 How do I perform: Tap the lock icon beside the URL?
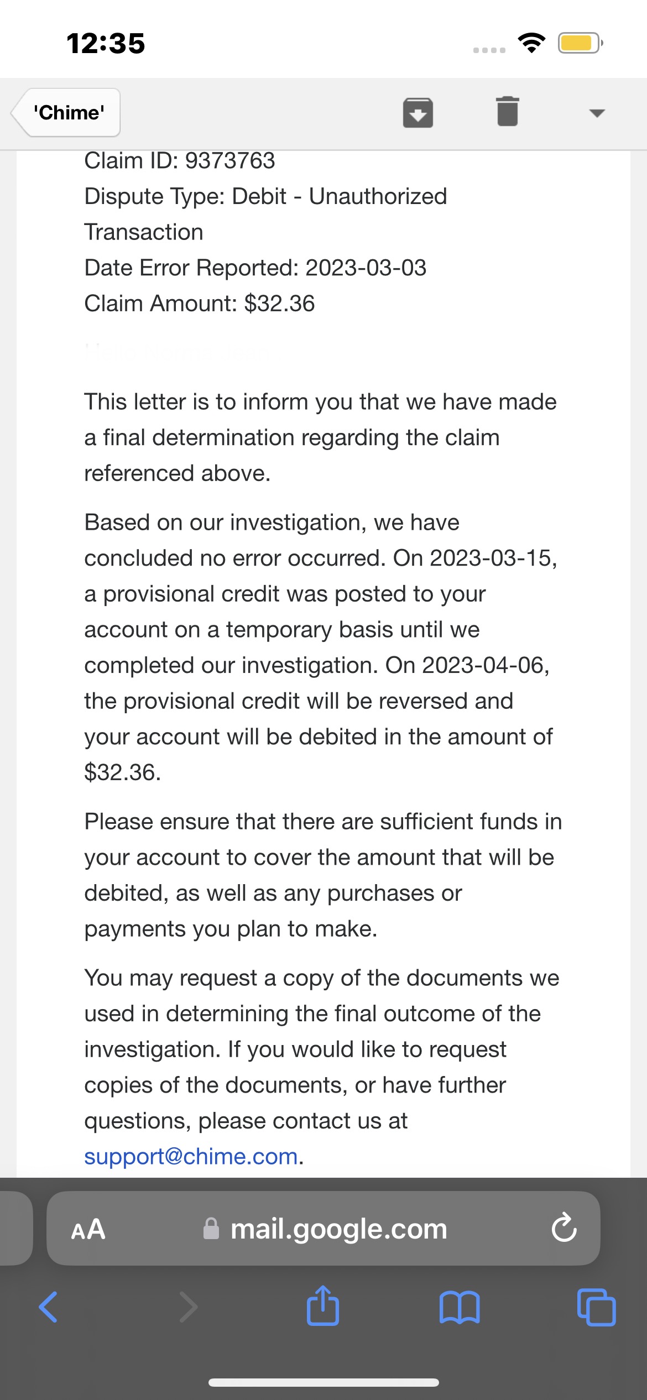click(211, 1229)
